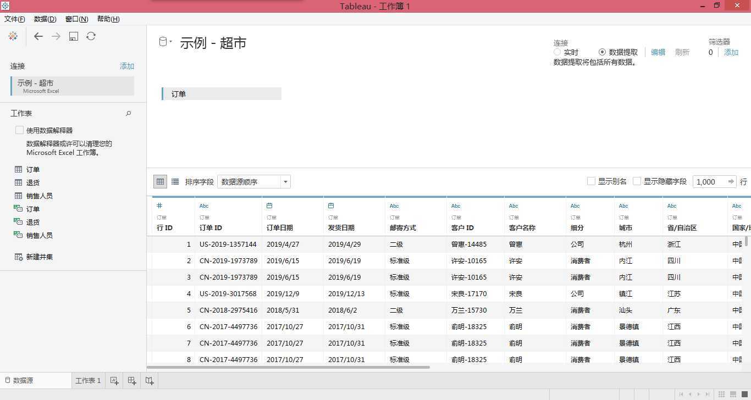Search worksheets with the magnifier icon

click(x=129, y=113)
